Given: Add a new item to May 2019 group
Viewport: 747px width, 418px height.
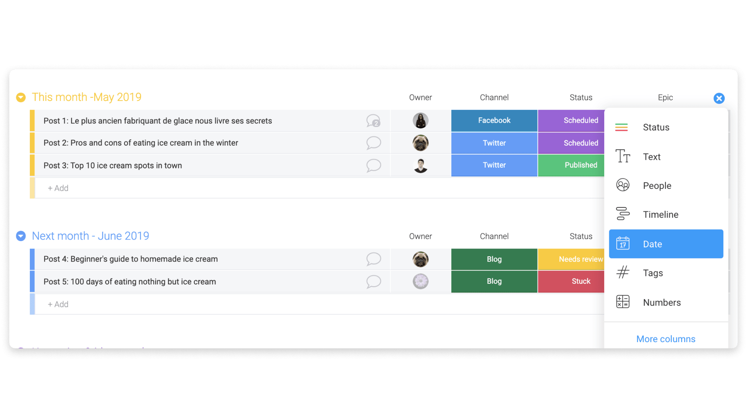Looking at the screenshot, I should coord(58,188).
